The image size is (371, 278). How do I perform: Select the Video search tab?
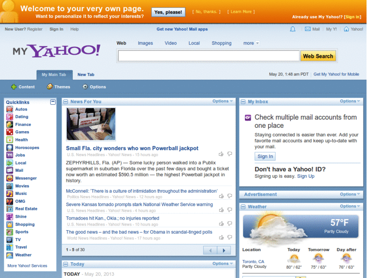pyautogui.click(x=171, y=43)
